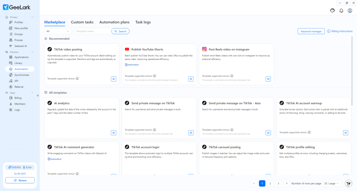Collapse the Team sidebar section
The width and height of the screenshot is (357, 191).
tap(32, 93)
